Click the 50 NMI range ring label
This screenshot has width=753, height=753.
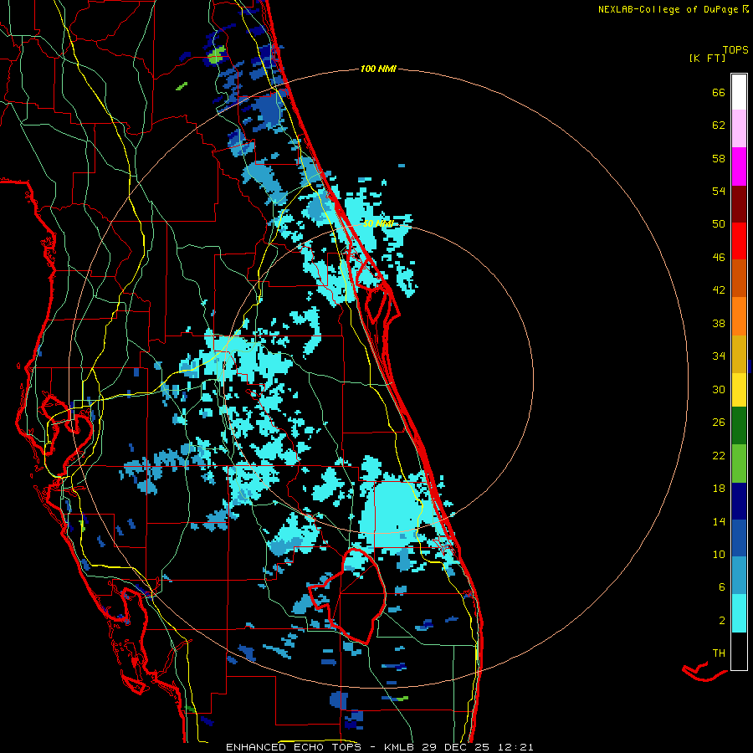pyautogui.click(x=378, y=223)
